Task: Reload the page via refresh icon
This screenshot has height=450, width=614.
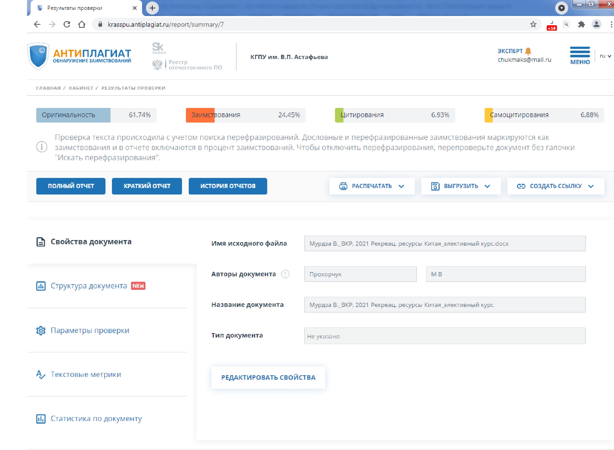Action: pos(67,24)
